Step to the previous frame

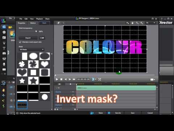coord(66,79)
